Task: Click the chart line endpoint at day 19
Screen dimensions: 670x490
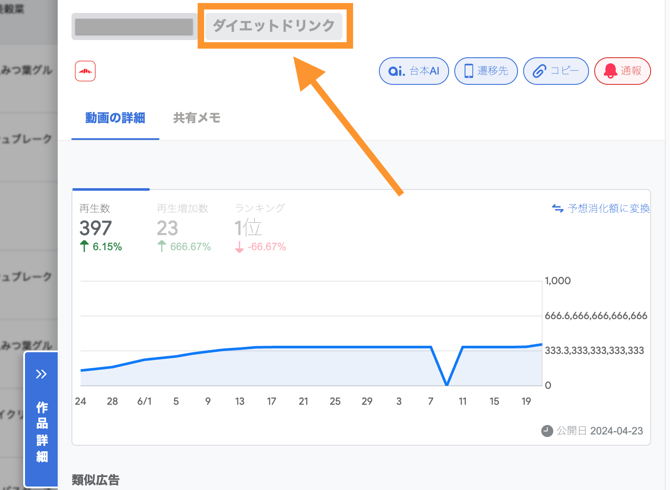Action: (527, 346)
